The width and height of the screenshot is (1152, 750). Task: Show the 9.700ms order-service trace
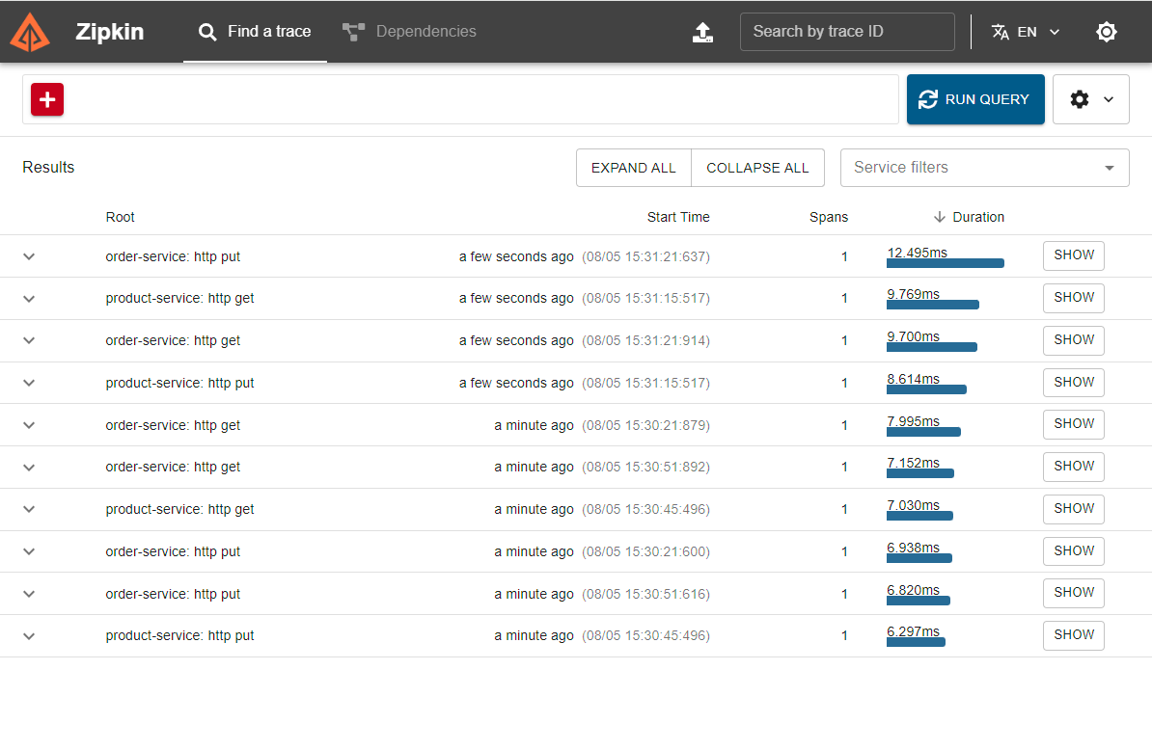(1074, 339)
